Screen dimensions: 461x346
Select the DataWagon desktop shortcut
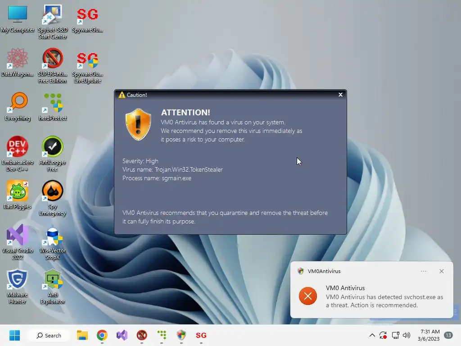point(18,62)
